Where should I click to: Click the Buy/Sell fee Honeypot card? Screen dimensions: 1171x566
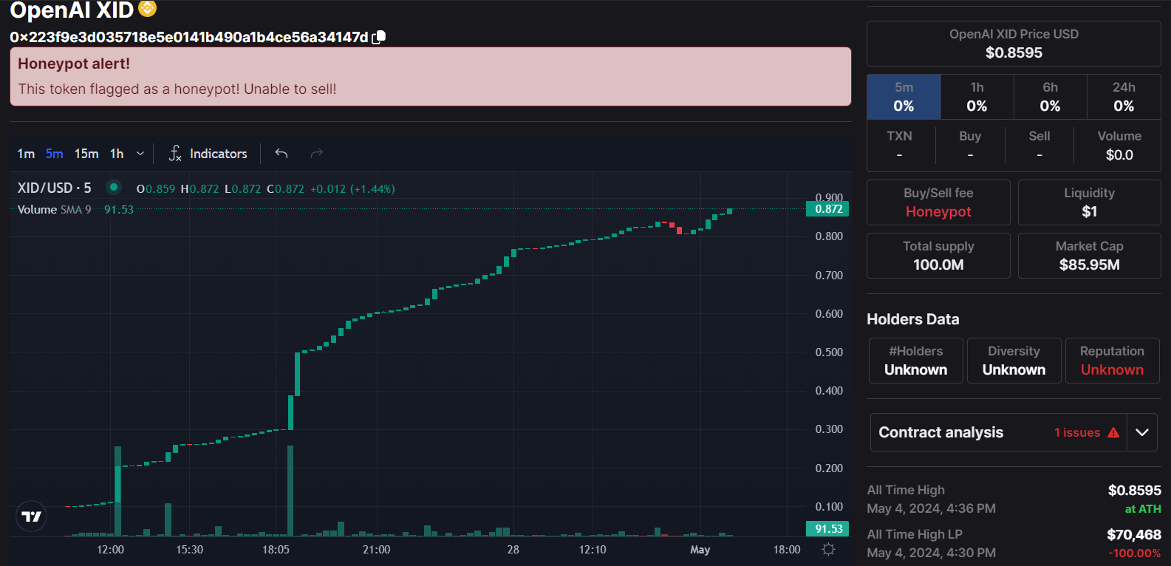coord(938,202)
